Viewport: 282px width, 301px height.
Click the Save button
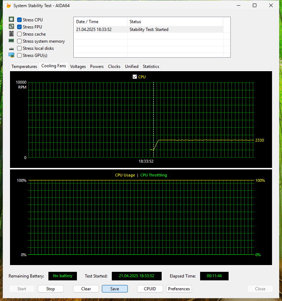click(x=115, y=289)
